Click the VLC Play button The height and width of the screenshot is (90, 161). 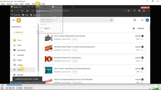coord(2,88)
